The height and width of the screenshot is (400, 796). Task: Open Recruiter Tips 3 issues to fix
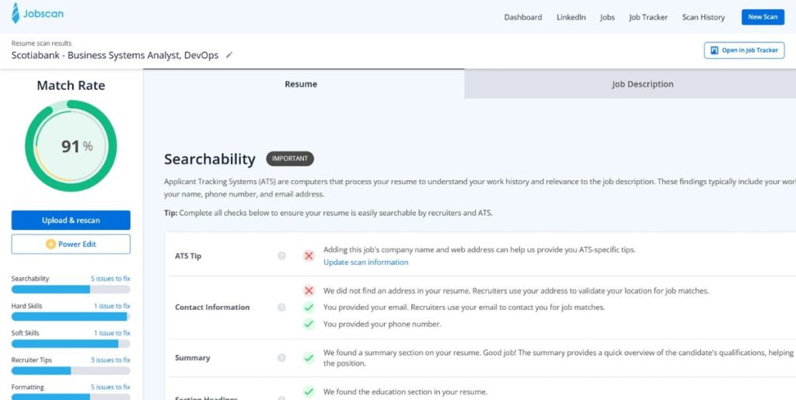click(110, 360)
